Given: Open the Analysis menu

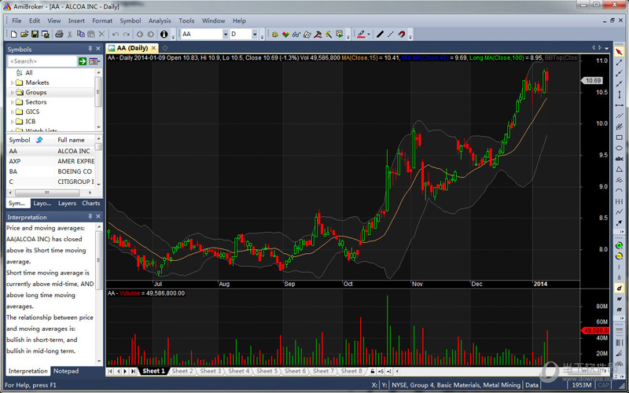Looking at the screenshot, I should coord(160,21).
